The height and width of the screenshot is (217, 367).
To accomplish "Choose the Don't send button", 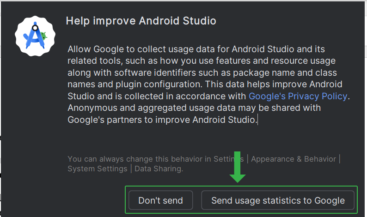I will [x=160, y=200].
